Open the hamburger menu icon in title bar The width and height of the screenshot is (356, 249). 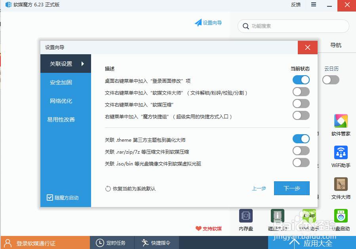[314, 4]
